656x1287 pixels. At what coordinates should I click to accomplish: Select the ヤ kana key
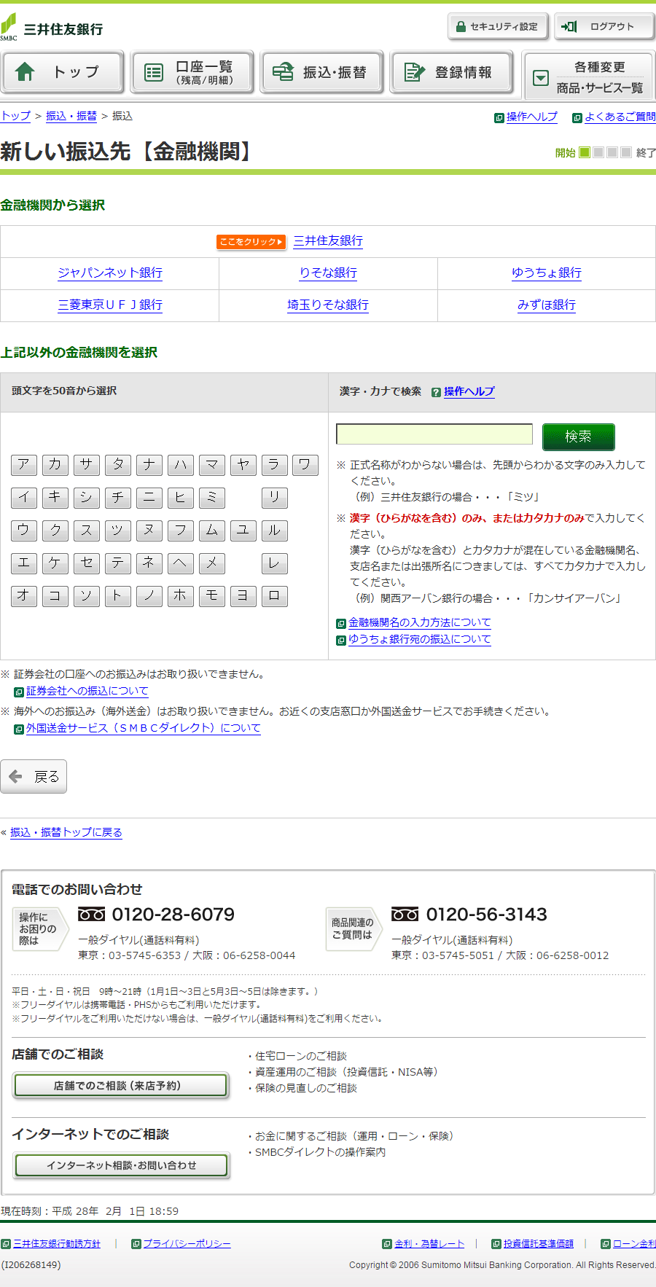tap(243, 465)
